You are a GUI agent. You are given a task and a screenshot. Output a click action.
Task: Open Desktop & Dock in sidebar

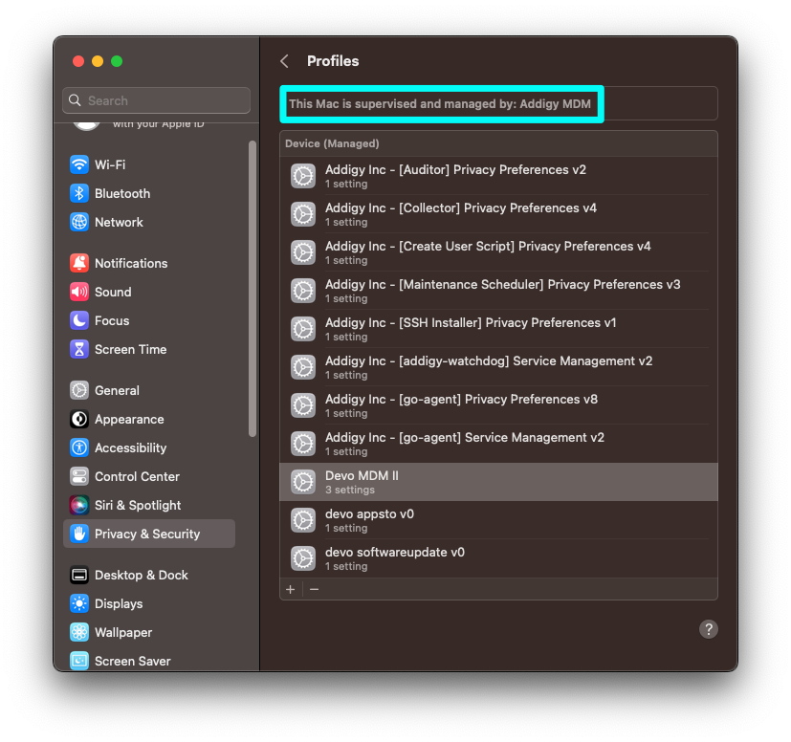click(149, 575)
